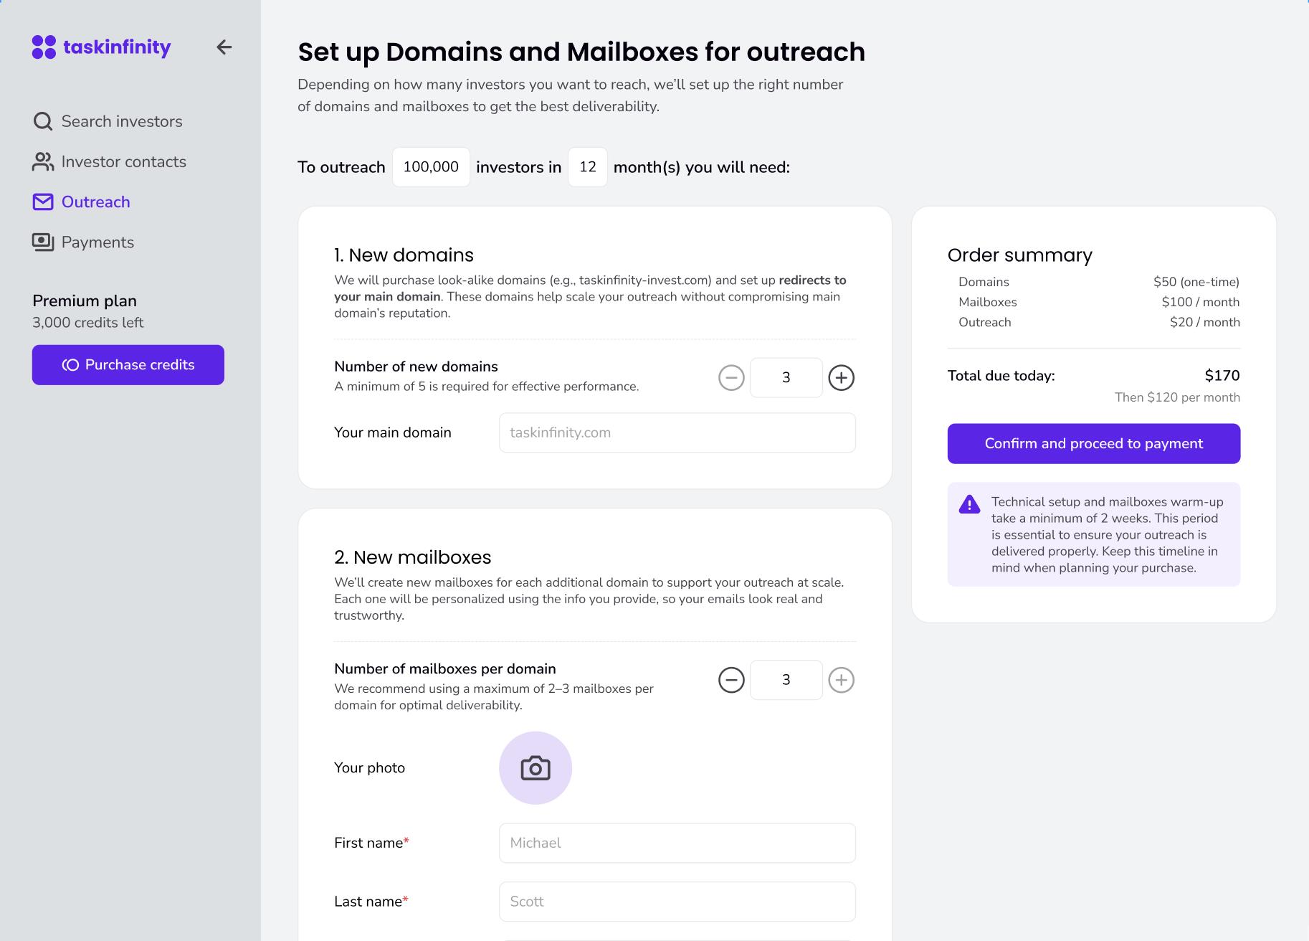Go to Investor contacts page

pos(123,162)
